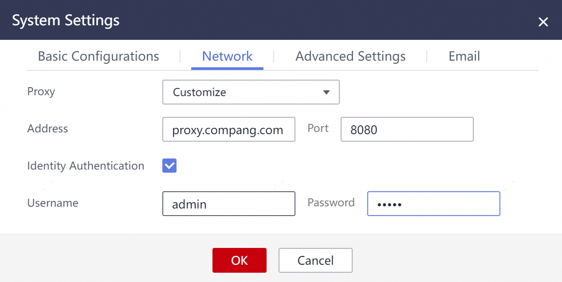
Task: Click the Proxy label text
Action: coord(41,92)
